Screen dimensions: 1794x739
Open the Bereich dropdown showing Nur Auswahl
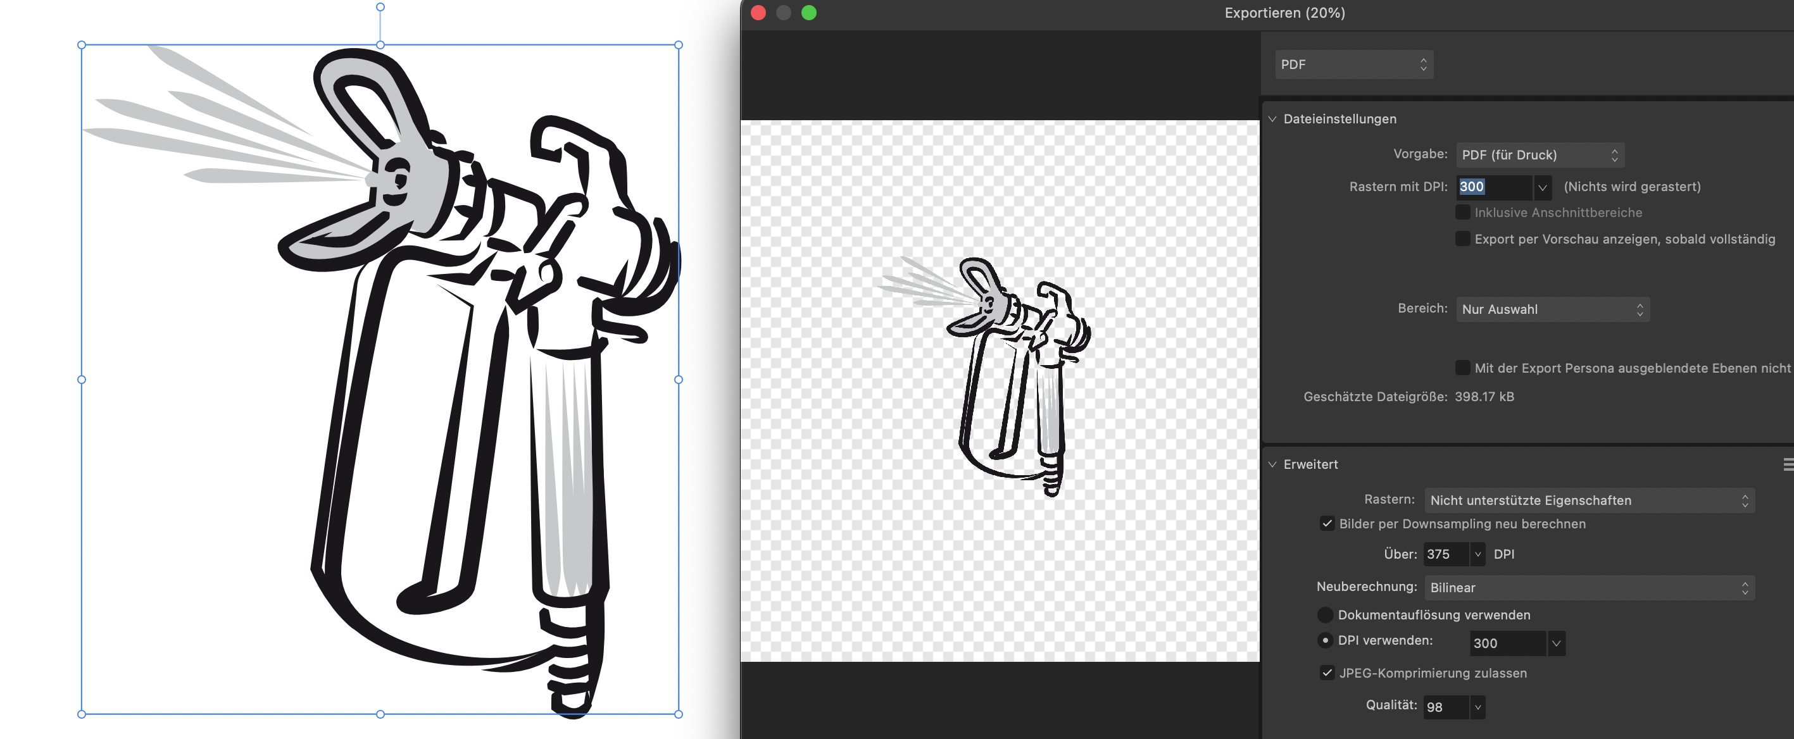[x=1552, y=309]
